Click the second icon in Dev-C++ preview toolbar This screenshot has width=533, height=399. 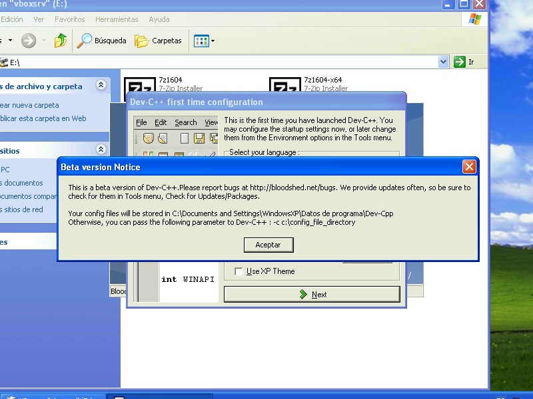163,138
